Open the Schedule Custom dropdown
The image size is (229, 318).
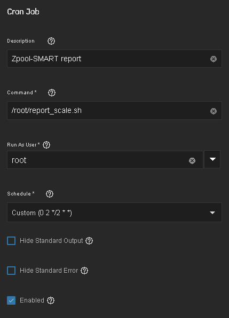(x=114, y=213)
